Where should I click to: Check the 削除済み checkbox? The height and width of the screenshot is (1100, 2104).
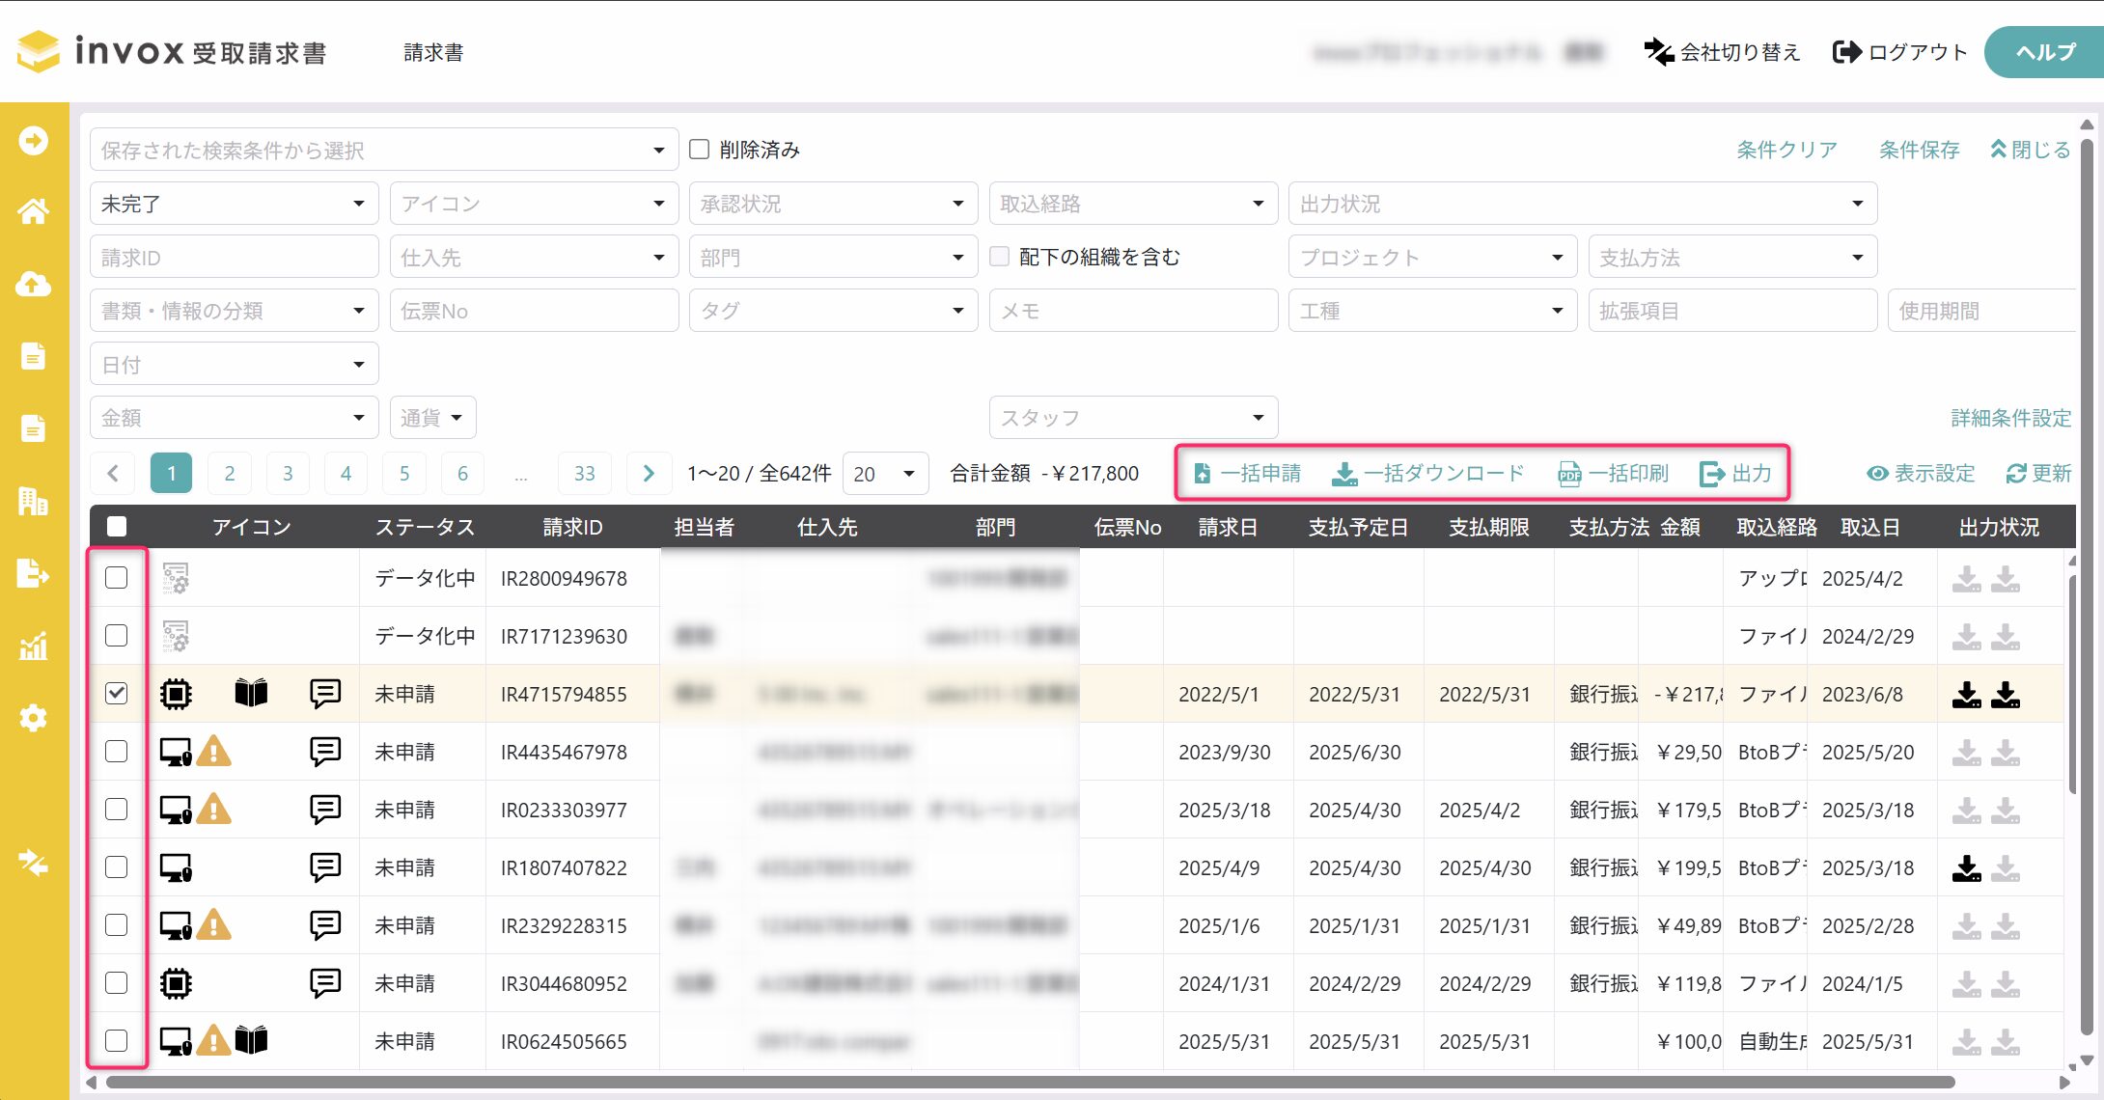[700, 149]
